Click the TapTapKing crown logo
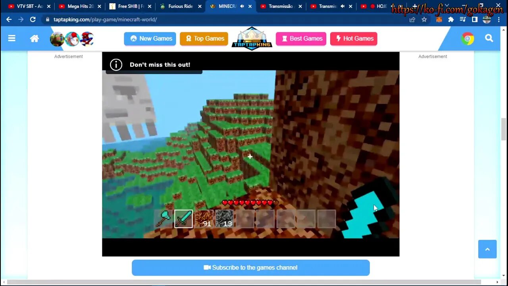 (252, 39)
